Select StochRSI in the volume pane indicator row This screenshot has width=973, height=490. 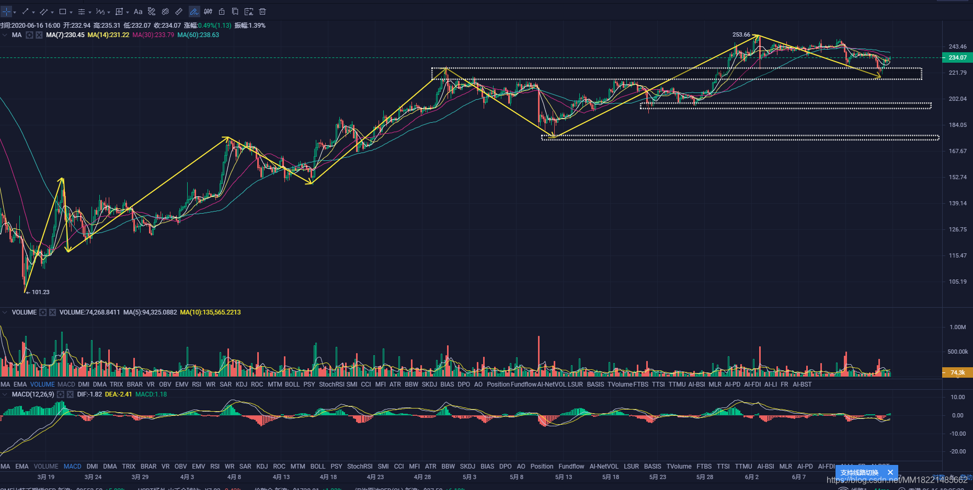pos(331,384)
